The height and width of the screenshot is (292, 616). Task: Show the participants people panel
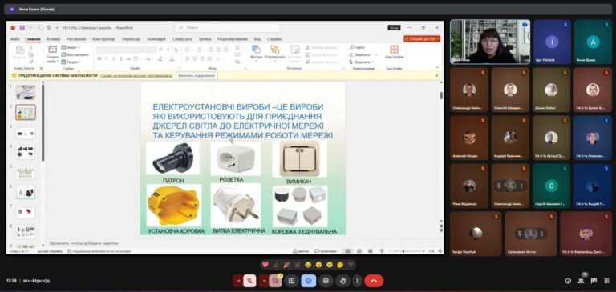[581, 281]
